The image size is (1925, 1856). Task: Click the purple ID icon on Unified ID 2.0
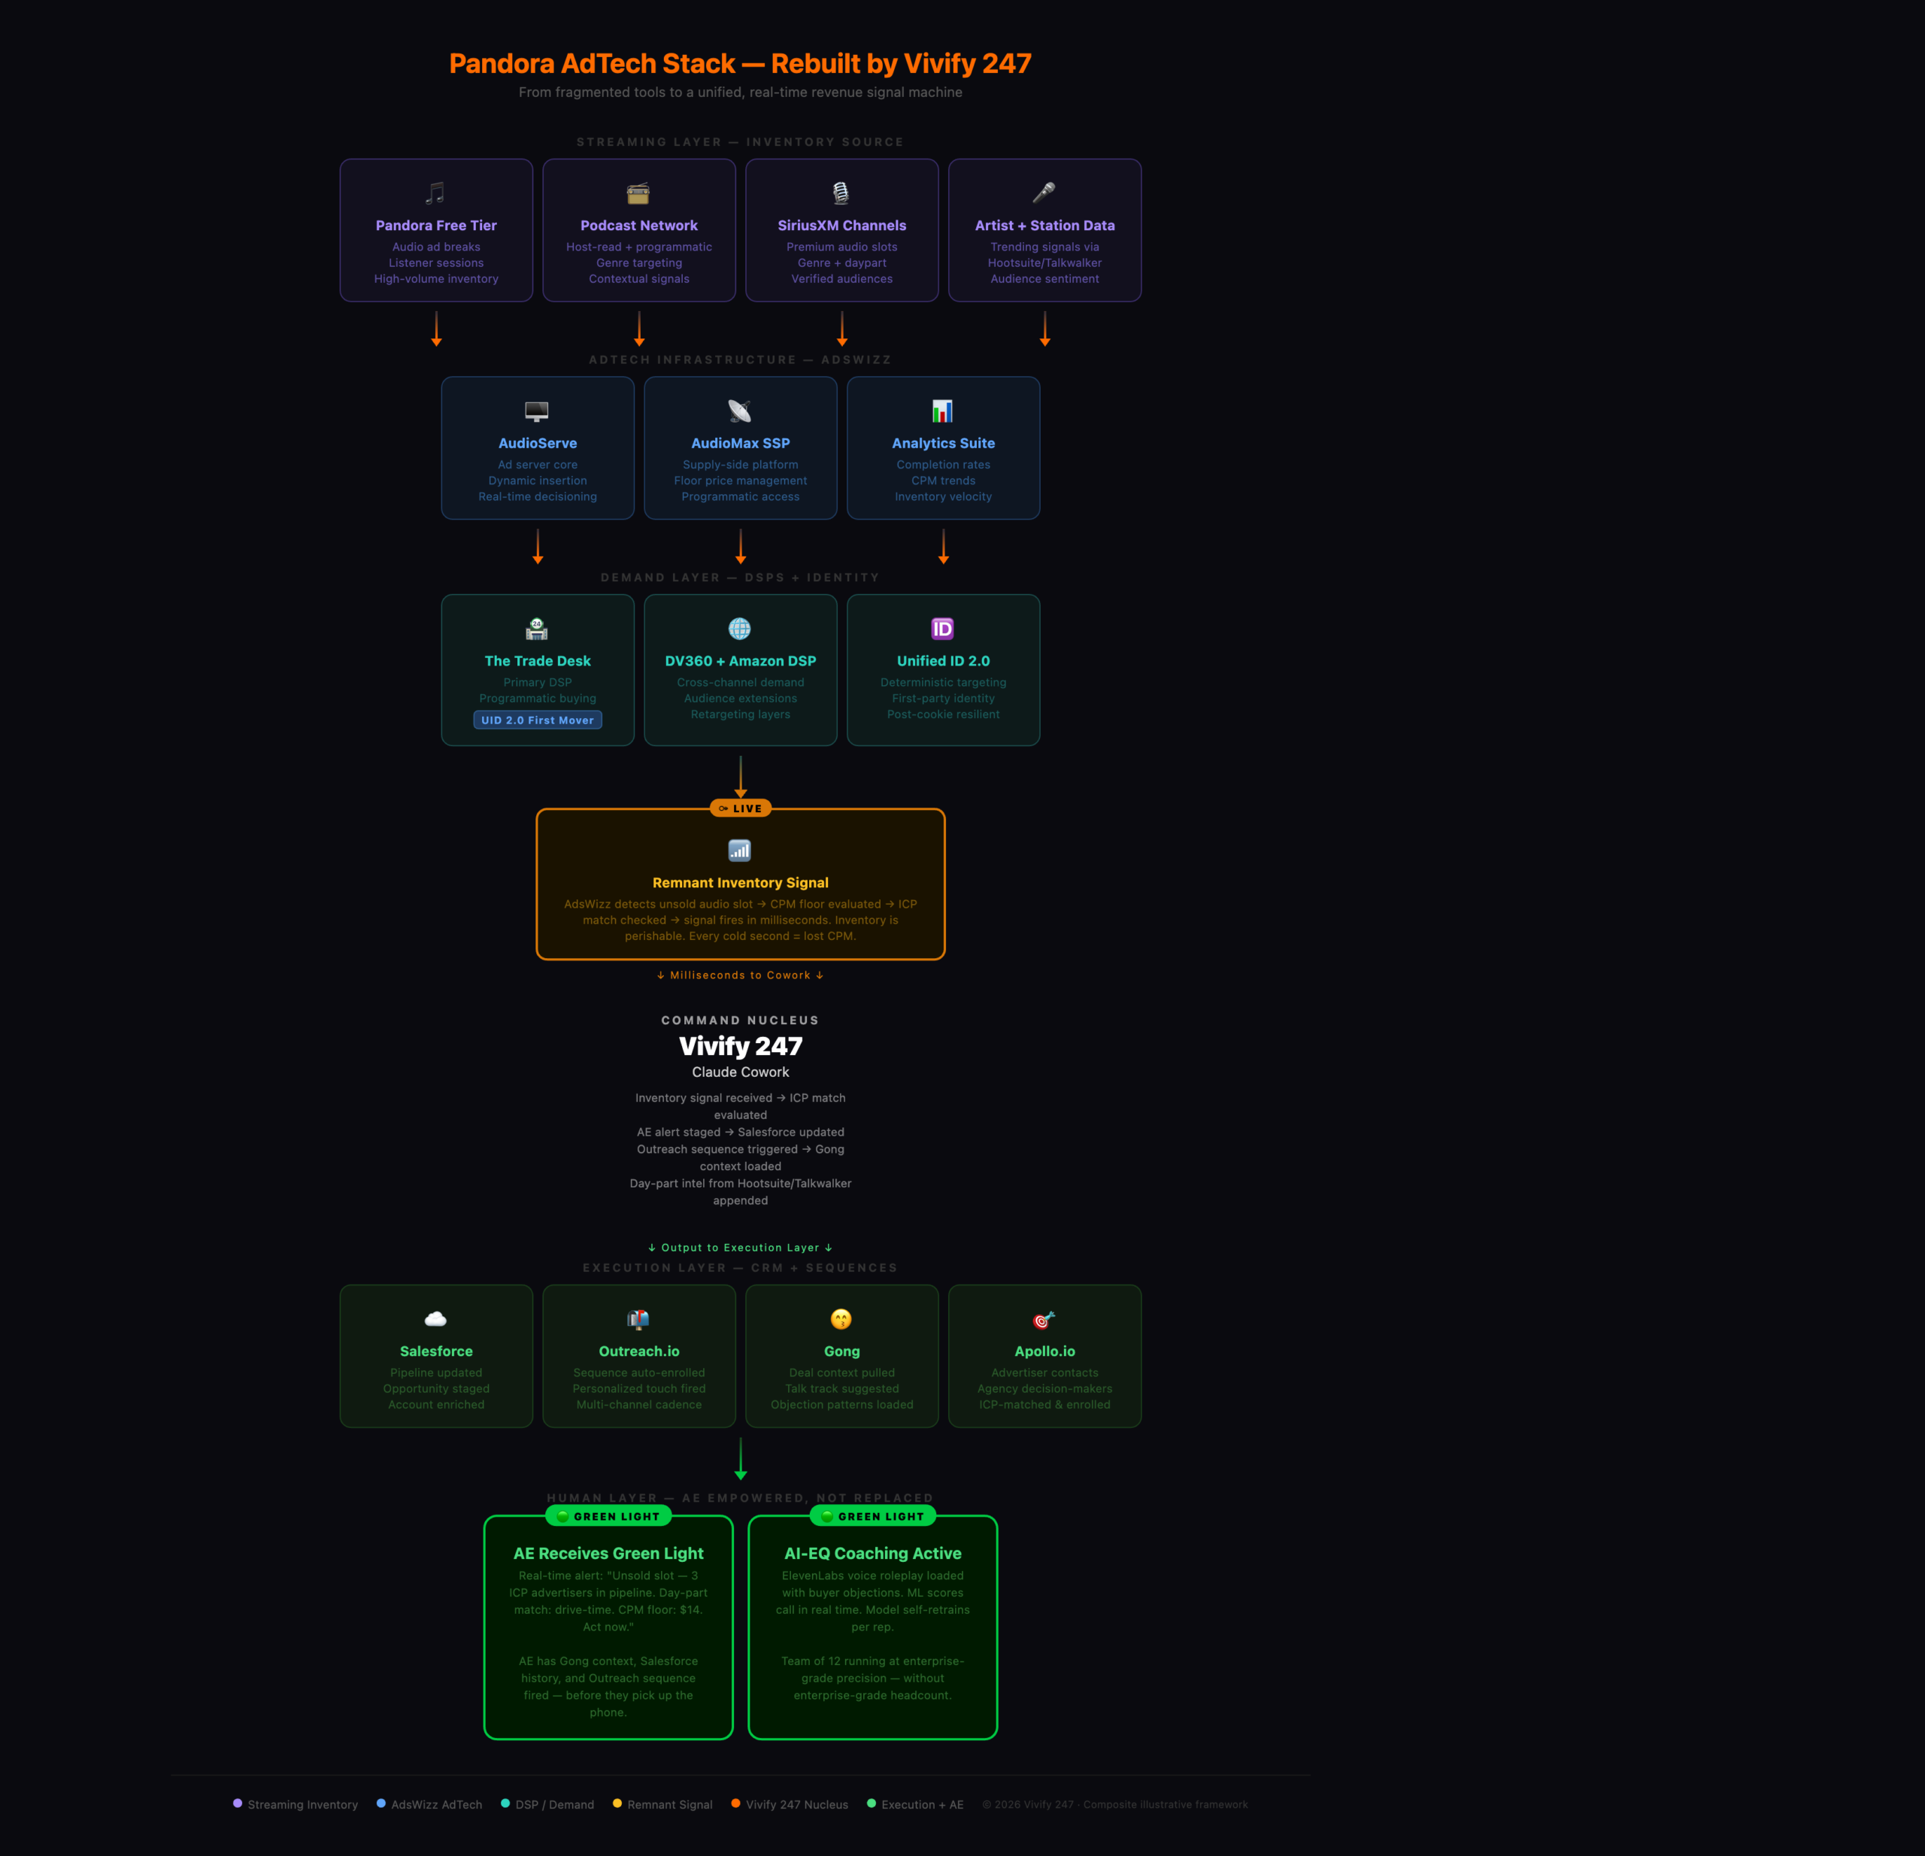point(943,629)
